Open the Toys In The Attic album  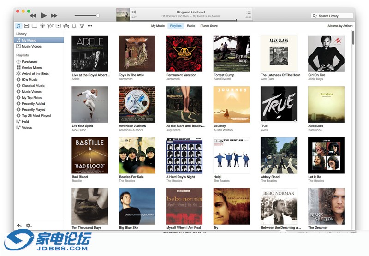137,54
